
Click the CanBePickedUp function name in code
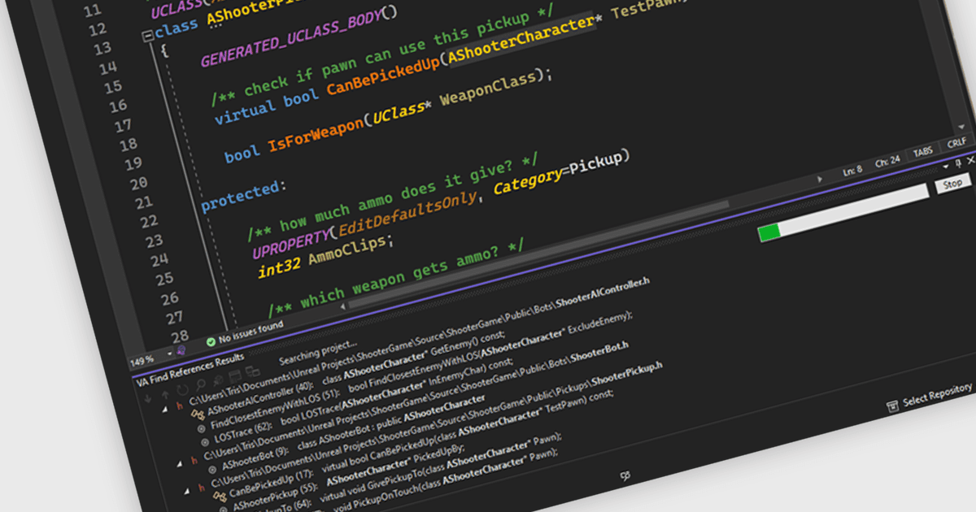(x=382, y=79)
